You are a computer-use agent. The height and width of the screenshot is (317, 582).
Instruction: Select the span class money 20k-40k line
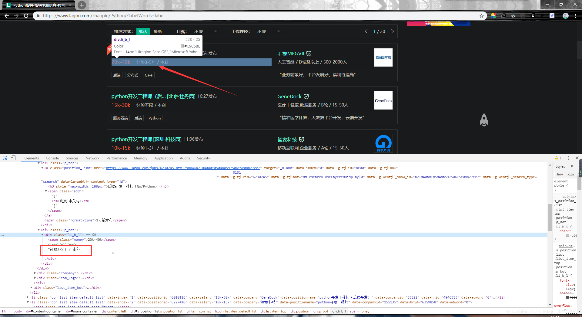pyautogui.click(x=82, y=240)
